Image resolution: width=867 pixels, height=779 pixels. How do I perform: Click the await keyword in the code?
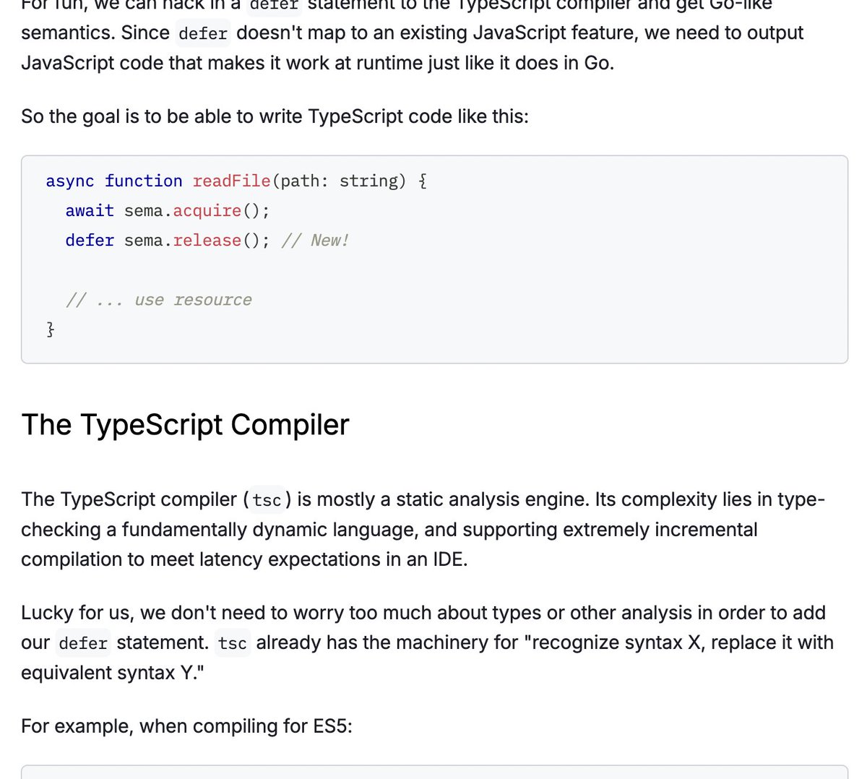(90, 210)
